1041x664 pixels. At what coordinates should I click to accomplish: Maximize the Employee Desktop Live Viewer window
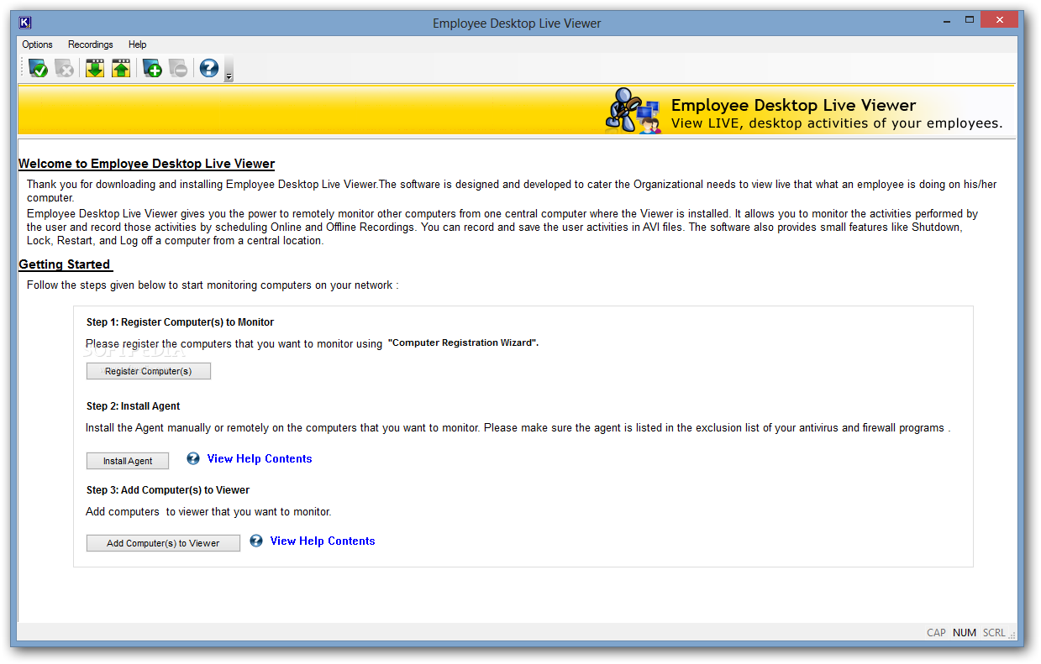(x=970, y=18)
